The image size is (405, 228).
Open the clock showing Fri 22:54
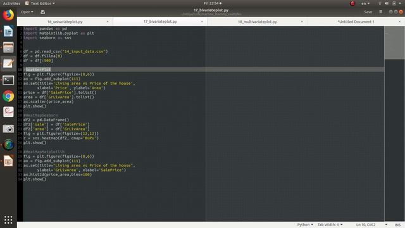point(213,3)
